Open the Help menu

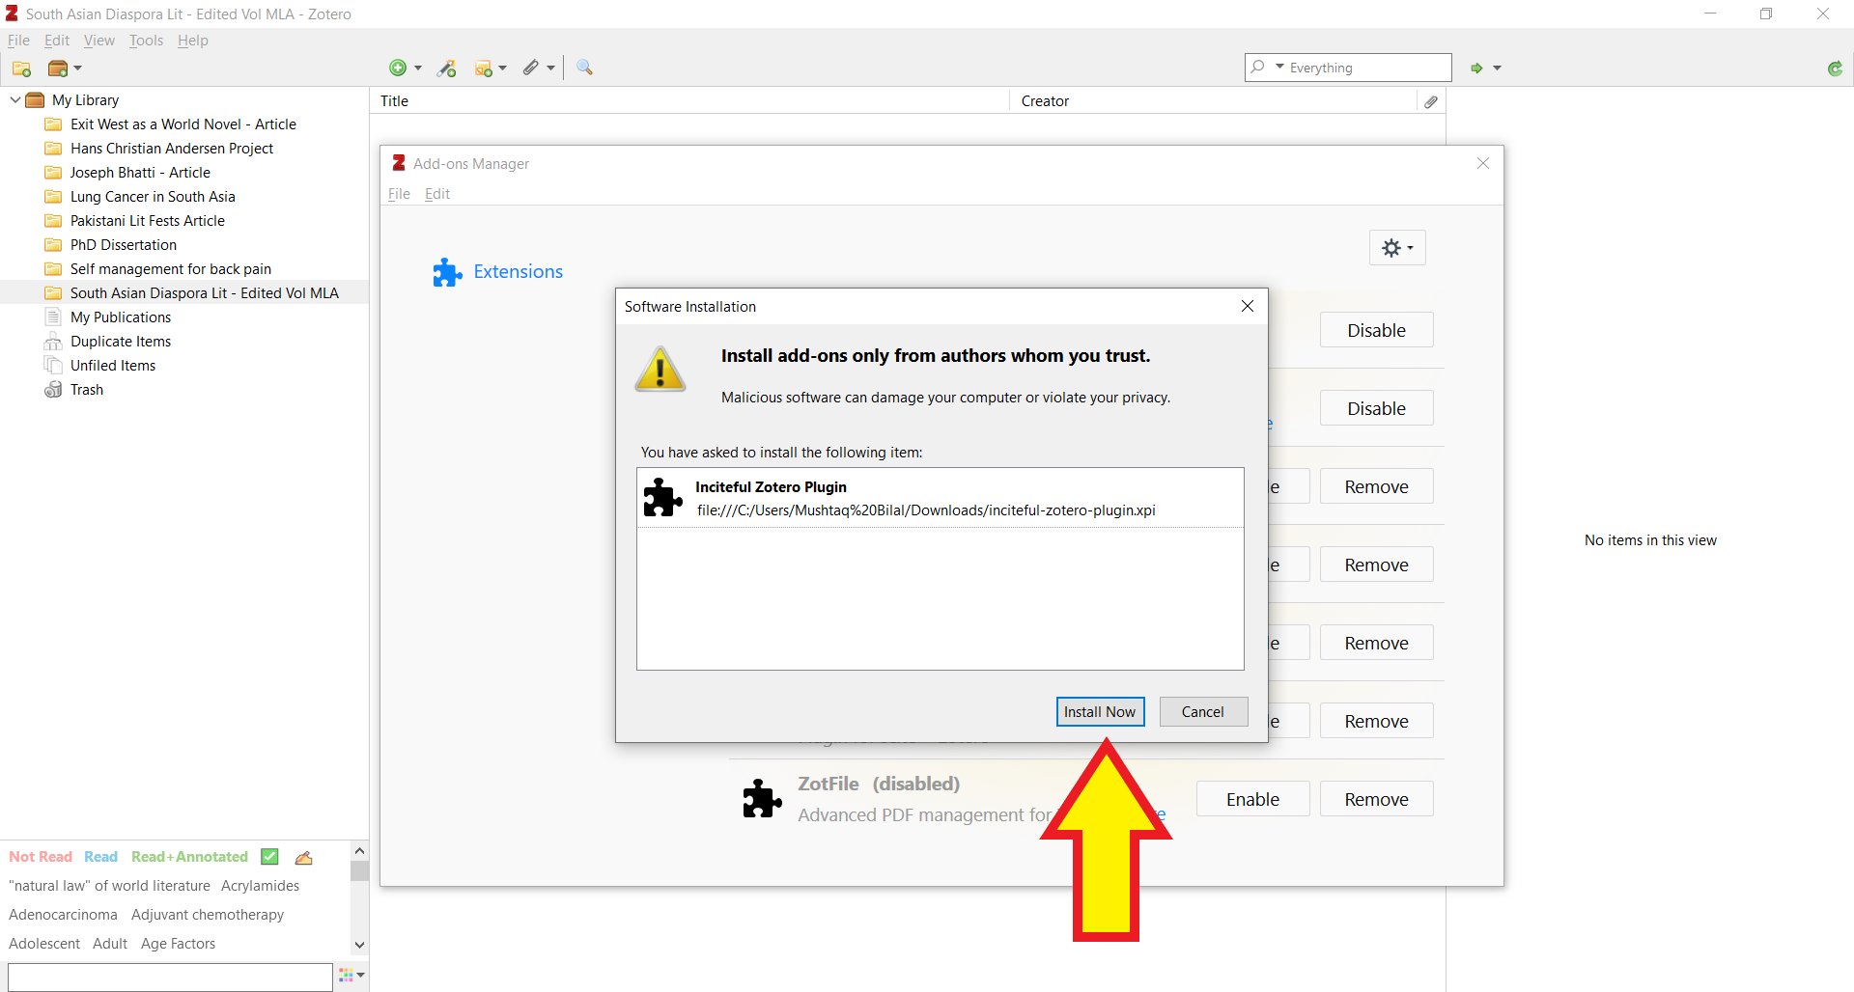pyautogui.click(x=193, y=41)
